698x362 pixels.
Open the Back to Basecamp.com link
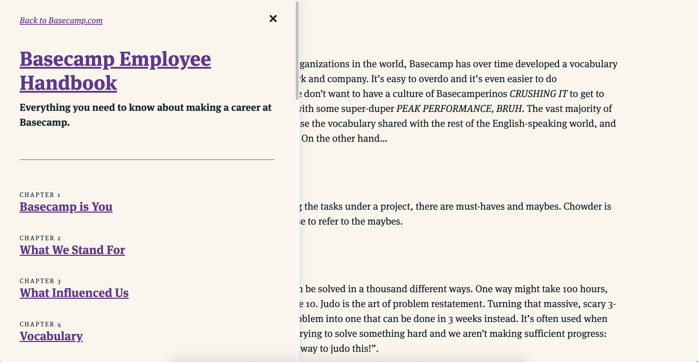pos(61,20)
